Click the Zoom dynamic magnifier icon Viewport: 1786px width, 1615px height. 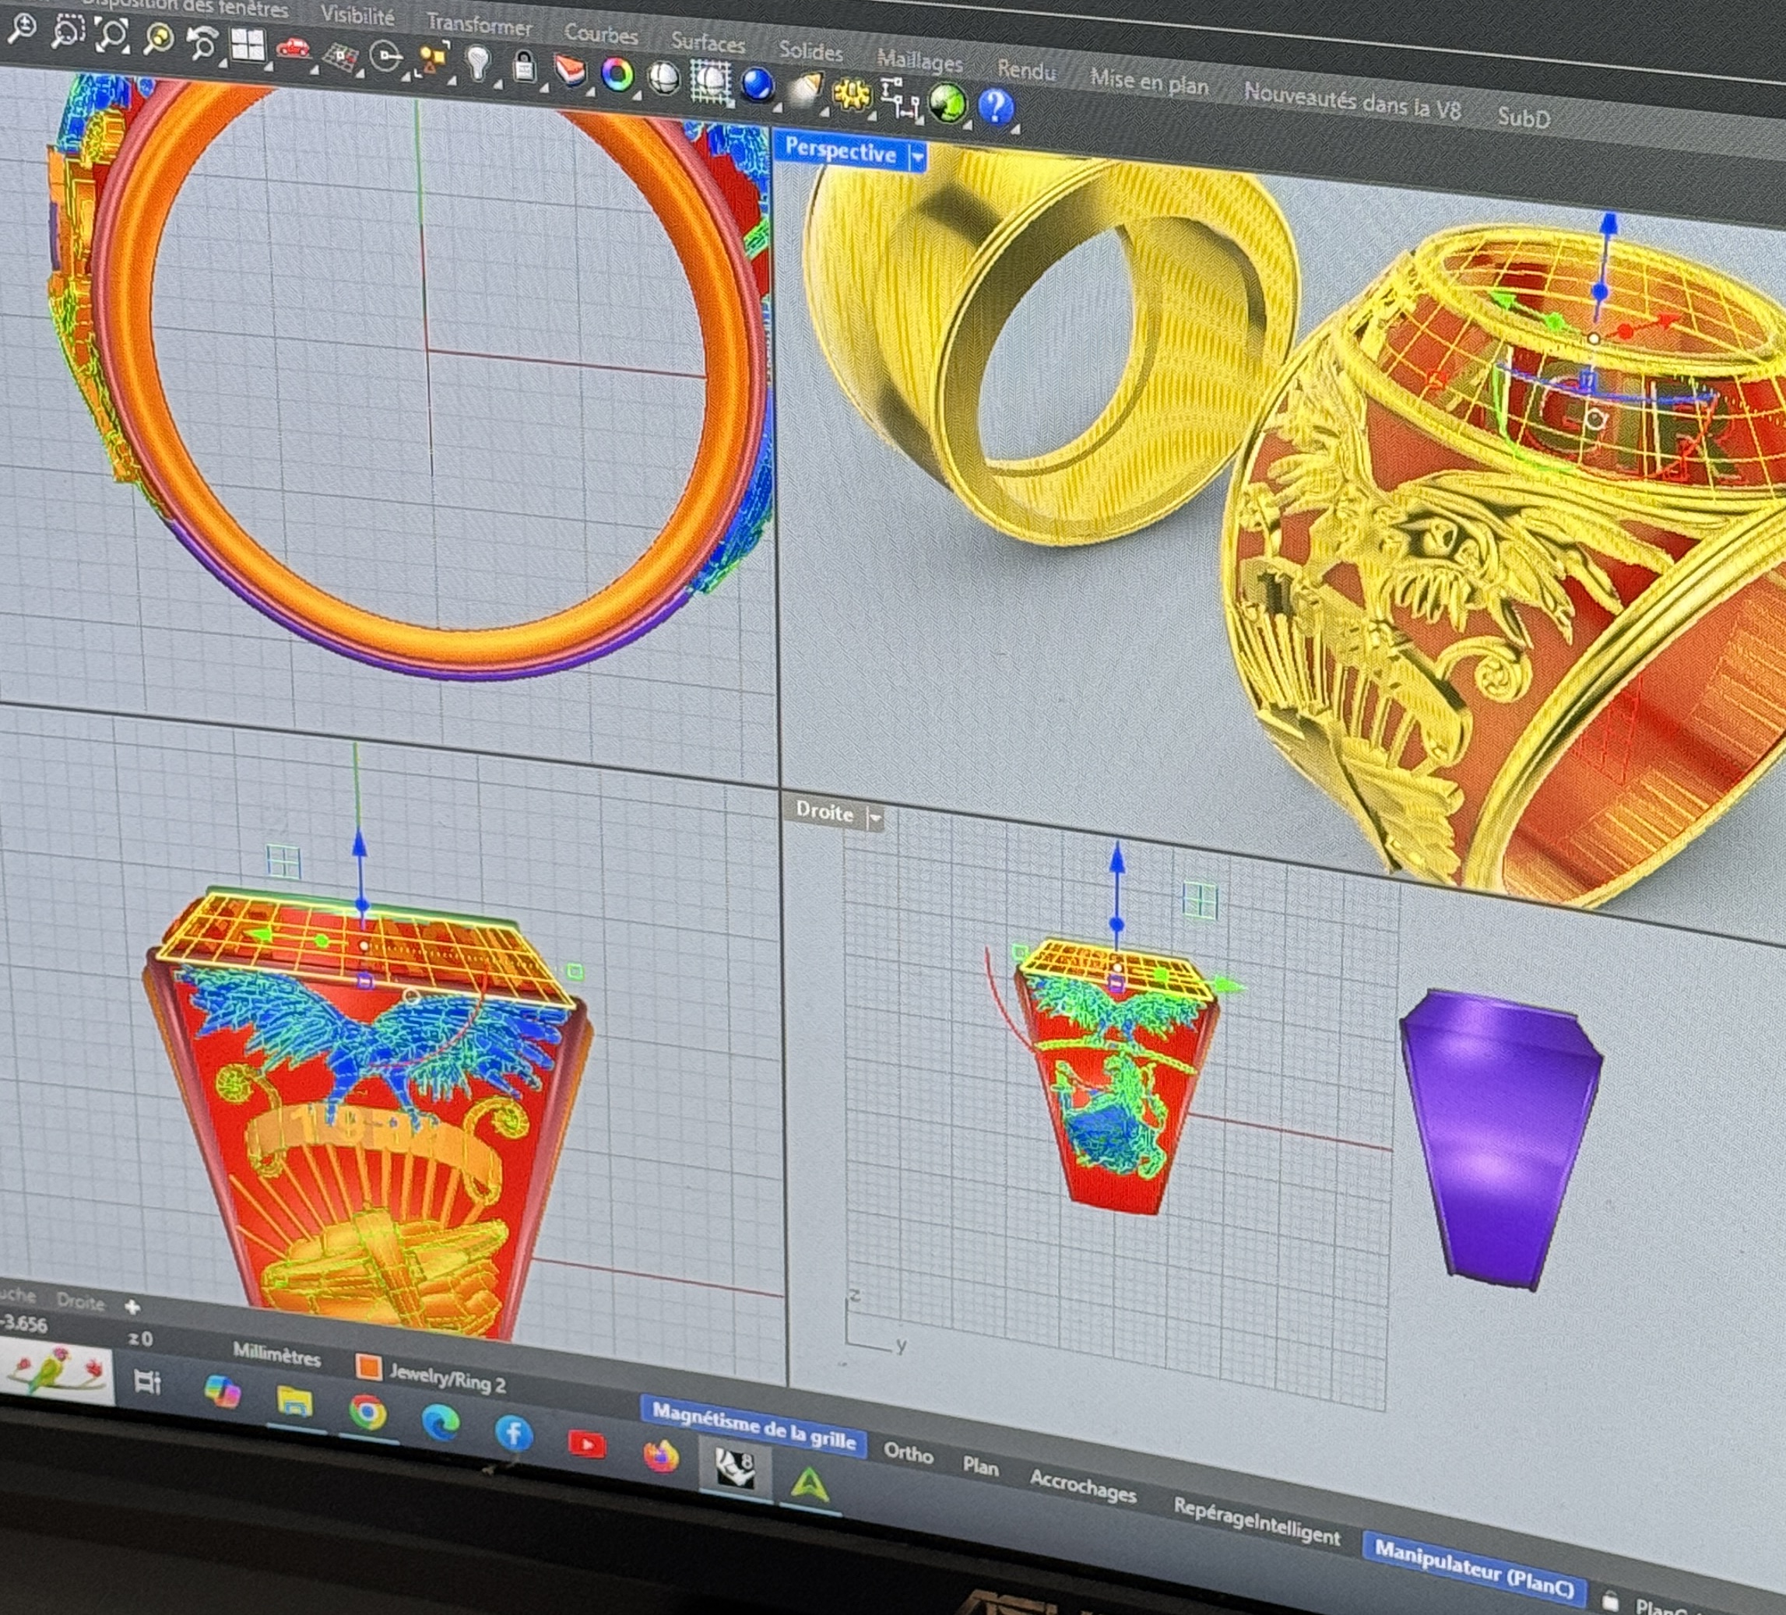pos(21,28)
